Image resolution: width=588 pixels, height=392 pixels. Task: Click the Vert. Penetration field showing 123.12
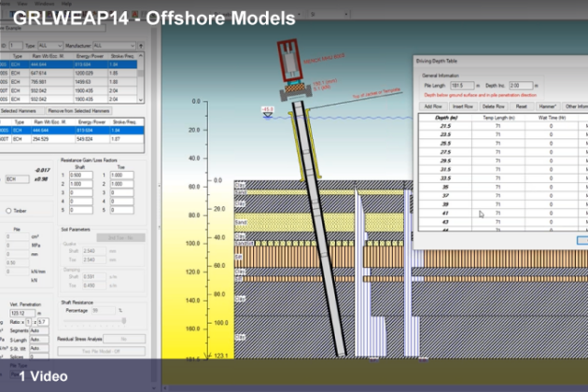22,314
